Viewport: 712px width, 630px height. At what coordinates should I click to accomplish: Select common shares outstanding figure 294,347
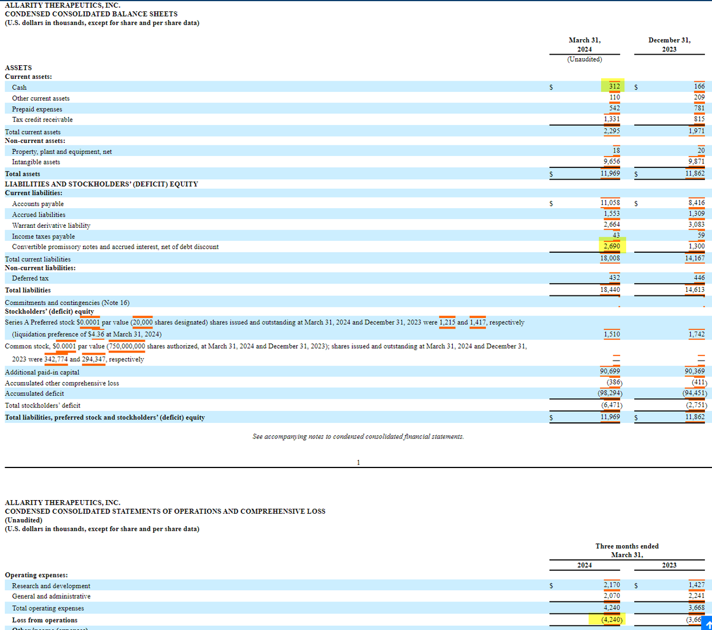click(94, 359)
